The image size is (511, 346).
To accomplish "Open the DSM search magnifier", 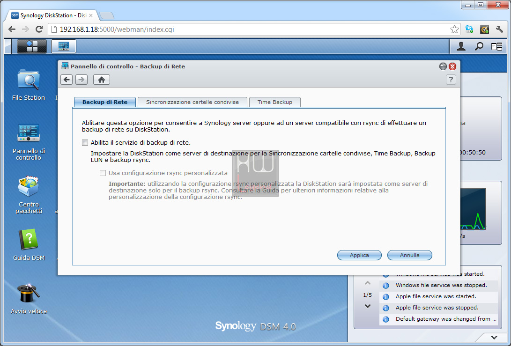I will coord(479,47).
